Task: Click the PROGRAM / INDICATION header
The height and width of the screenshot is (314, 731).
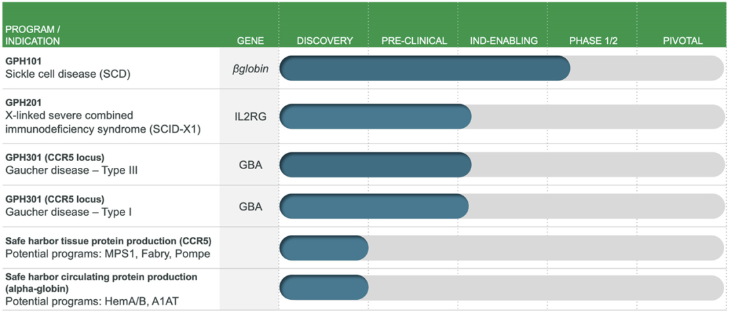Action: tap(32, 35)
